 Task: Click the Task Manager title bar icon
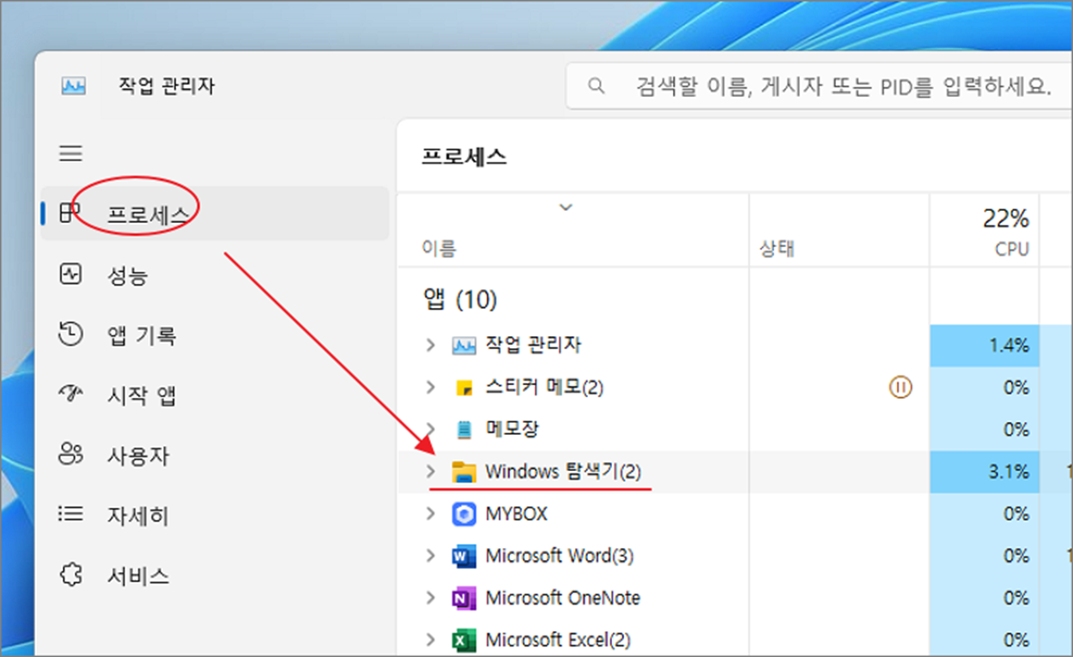point(74,86)
